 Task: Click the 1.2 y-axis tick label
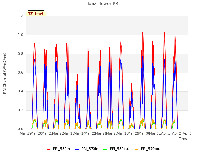20,16
